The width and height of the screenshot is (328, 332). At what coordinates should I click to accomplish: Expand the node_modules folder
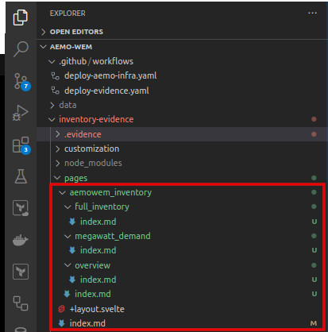click(x=57, y=163)
